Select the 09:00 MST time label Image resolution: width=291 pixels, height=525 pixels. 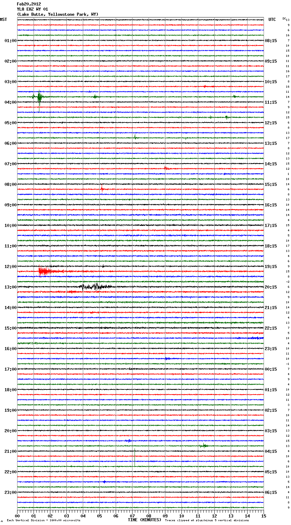[11, 205]
